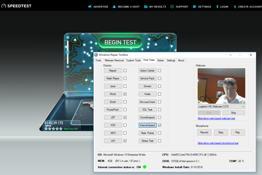Toggle the Flash Player checkbox
The width and height of the screenshot is (262, 175).
125,79
